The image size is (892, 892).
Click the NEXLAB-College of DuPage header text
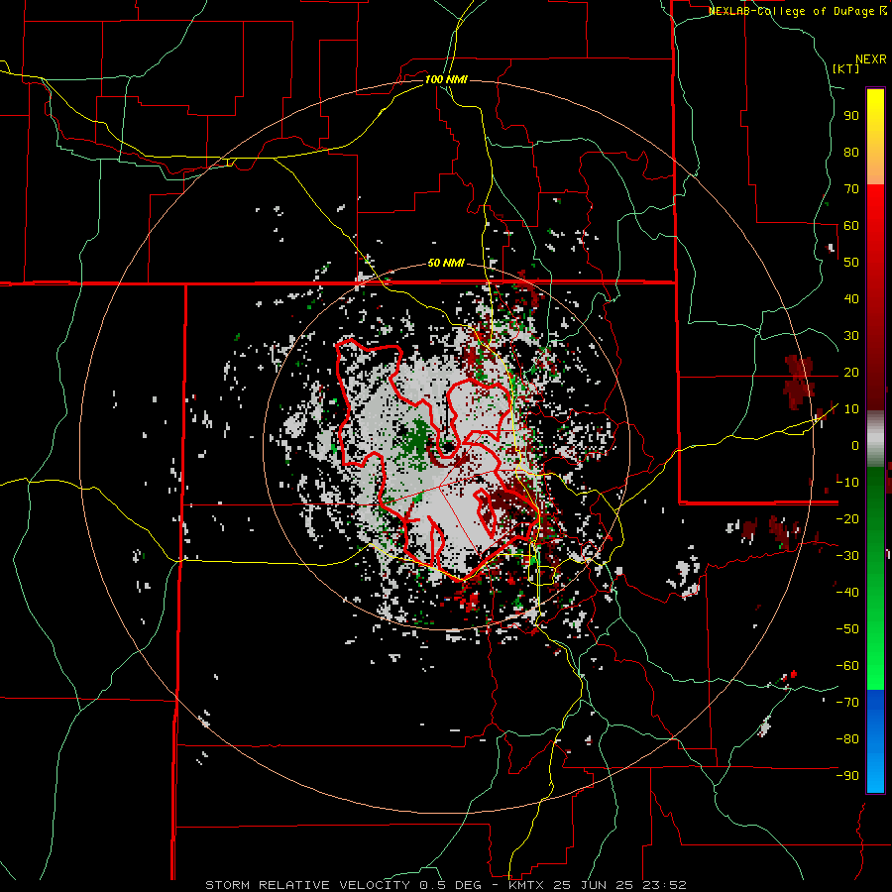793,11
